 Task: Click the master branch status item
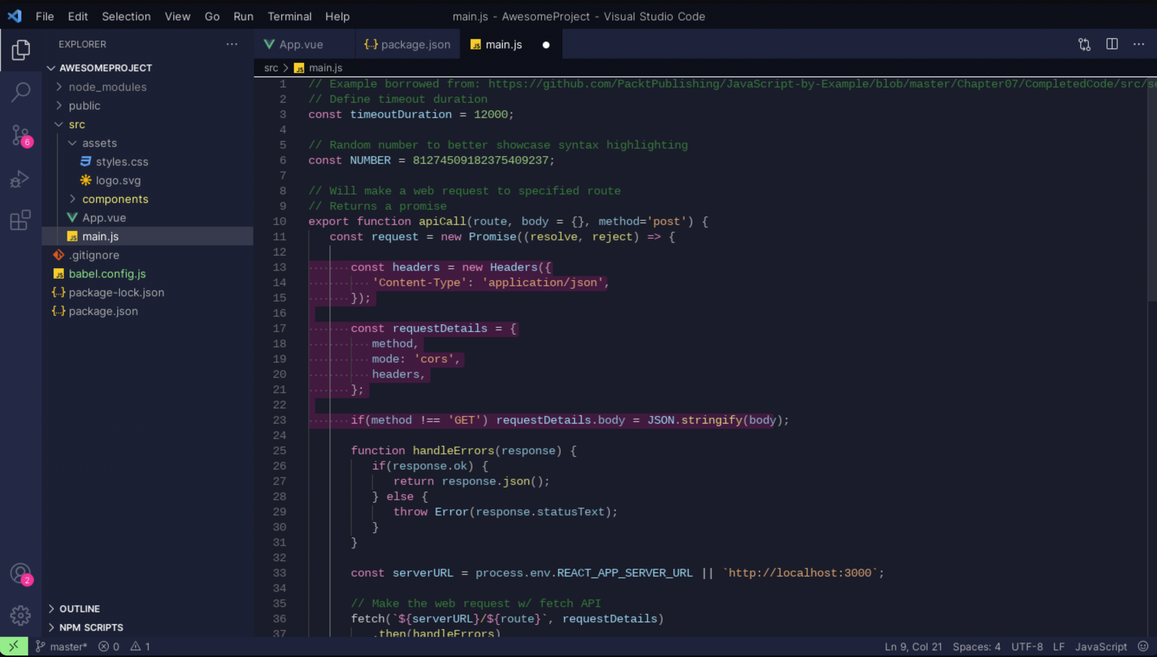coord(62,646)
